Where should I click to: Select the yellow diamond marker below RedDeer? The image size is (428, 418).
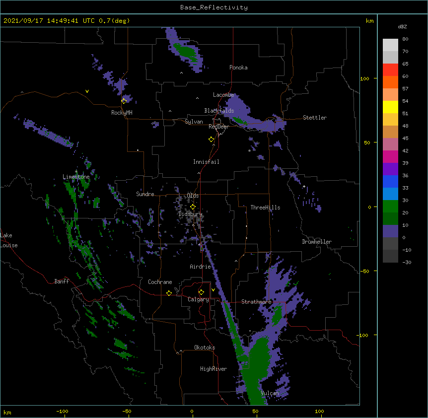212,139
